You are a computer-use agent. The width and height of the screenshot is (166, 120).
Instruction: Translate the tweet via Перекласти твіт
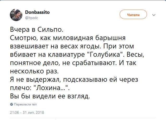click(26, 104)
